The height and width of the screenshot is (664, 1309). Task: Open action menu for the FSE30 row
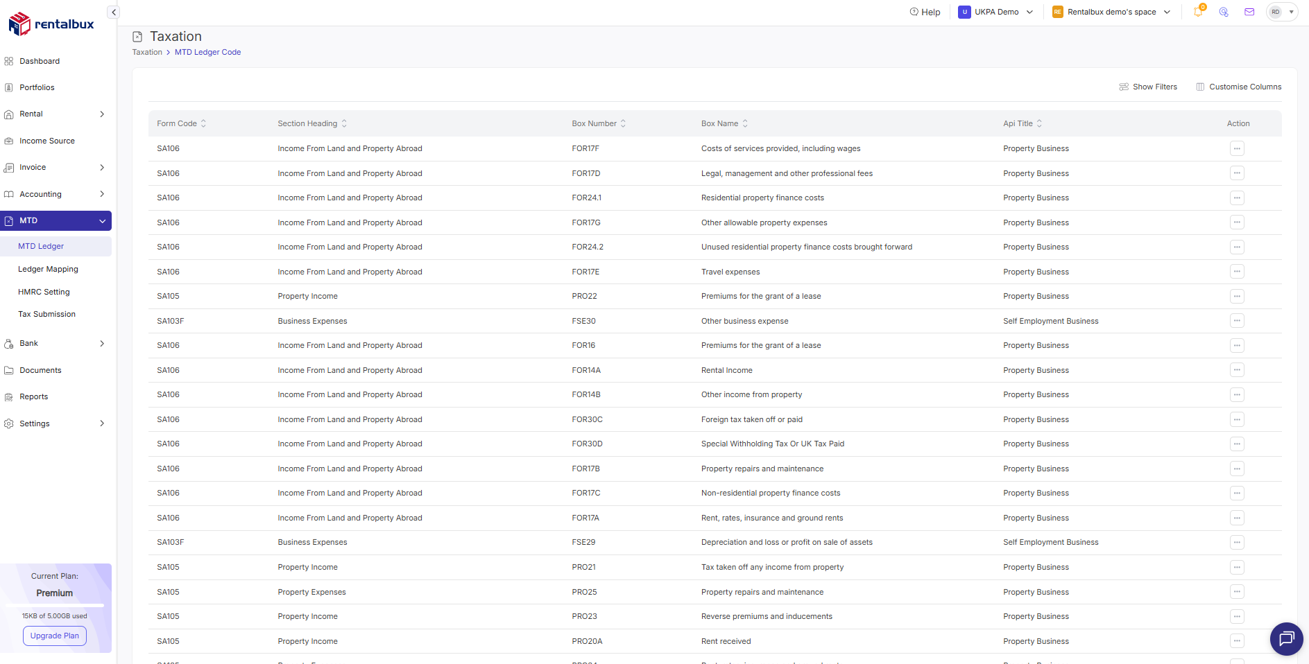click(1237, 321)
